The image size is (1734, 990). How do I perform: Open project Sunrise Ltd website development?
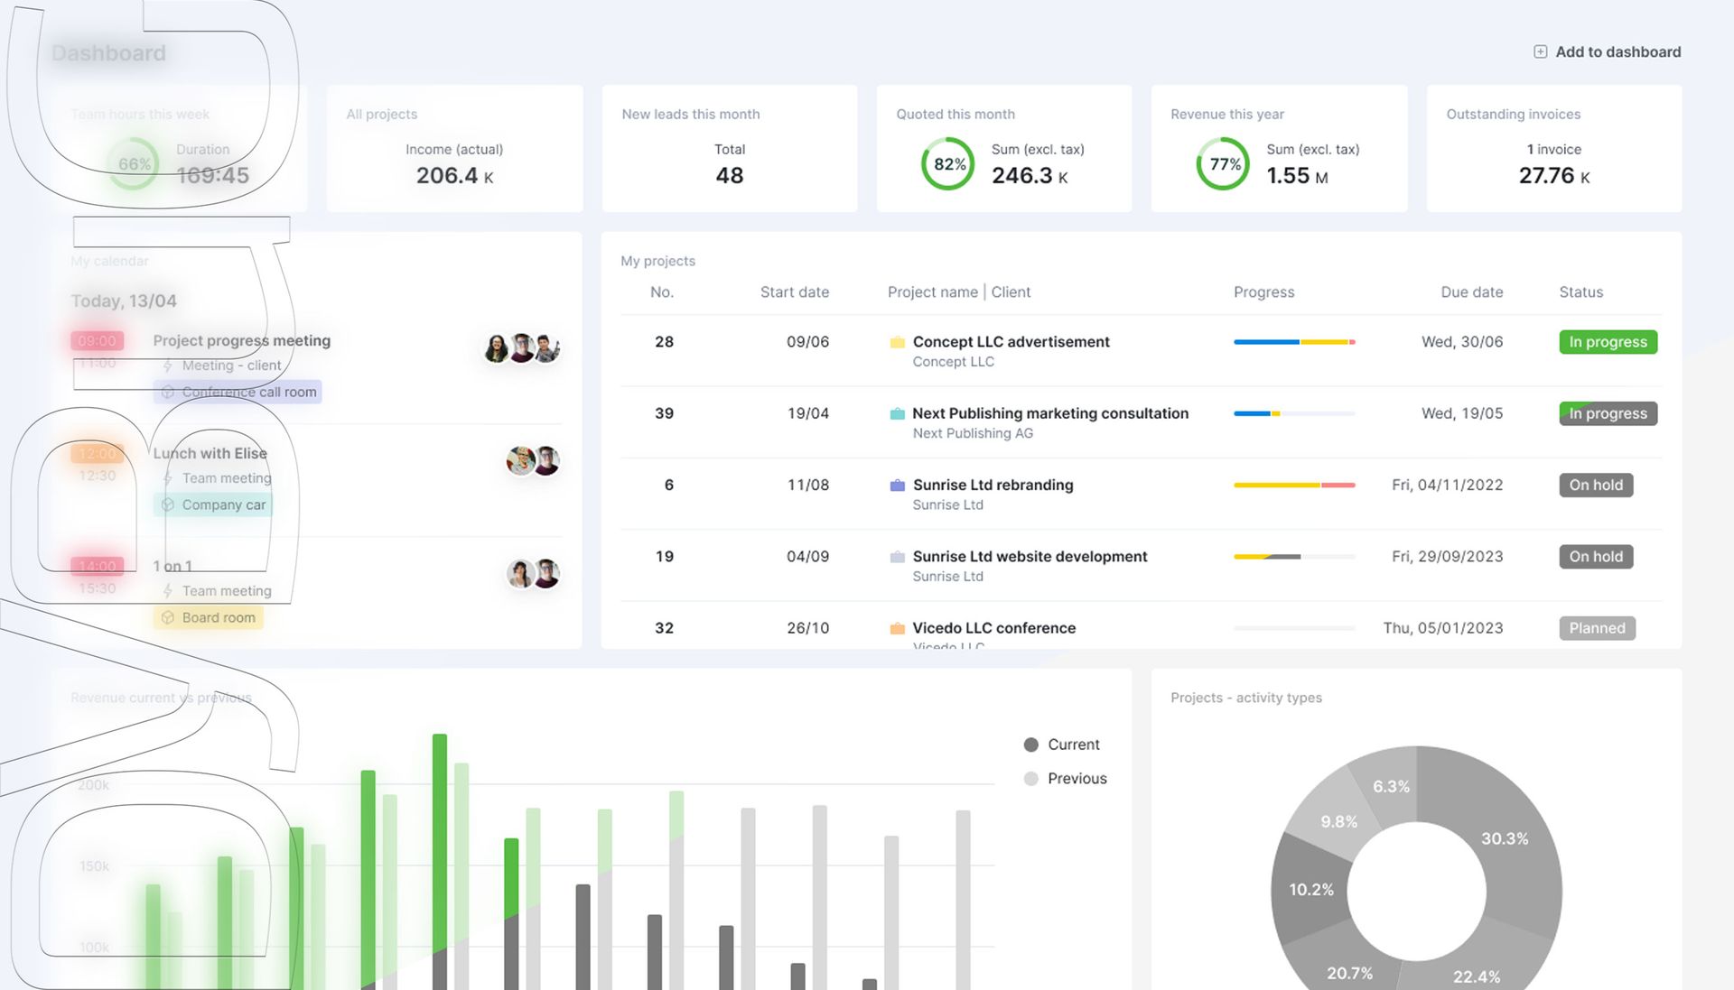coord(1030,557)
